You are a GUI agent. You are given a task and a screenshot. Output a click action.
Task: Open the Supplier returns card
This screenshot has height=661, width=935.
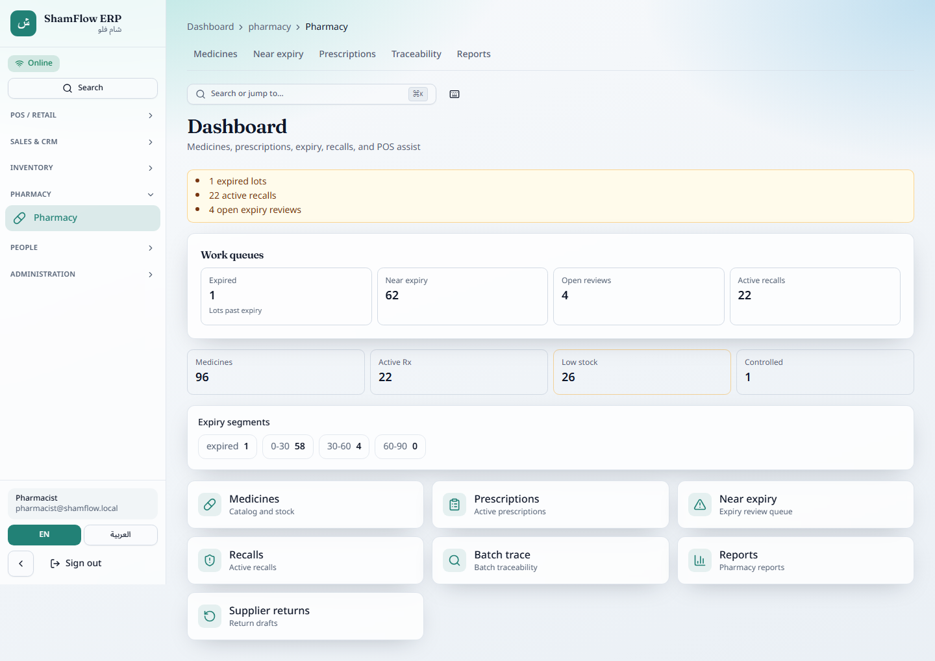(x=305, y=616)
